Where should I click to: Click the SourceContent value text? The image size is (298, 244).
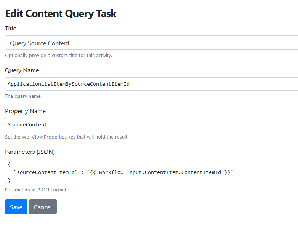click(x=27, y=125)
